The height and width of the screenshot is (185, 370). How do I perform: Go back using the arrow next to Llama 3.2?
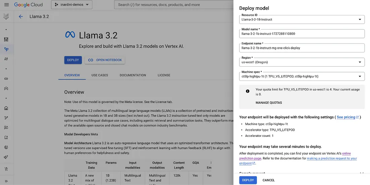click(21, 17)
